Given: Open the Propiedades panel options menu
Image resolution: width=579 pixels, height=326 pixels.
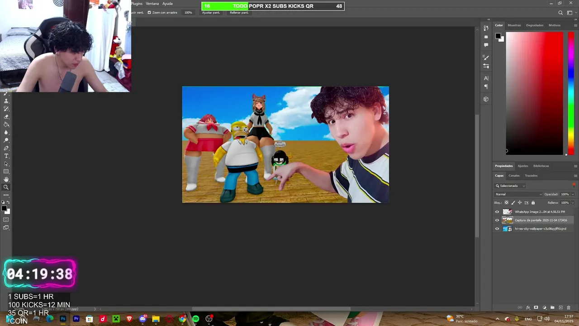Looking at the screenshot, I should tap(575, 166).
